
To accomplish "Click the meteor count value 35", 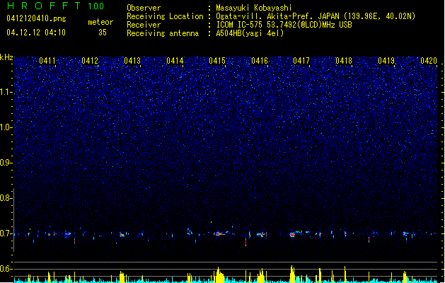I will (x=103, y=33).
